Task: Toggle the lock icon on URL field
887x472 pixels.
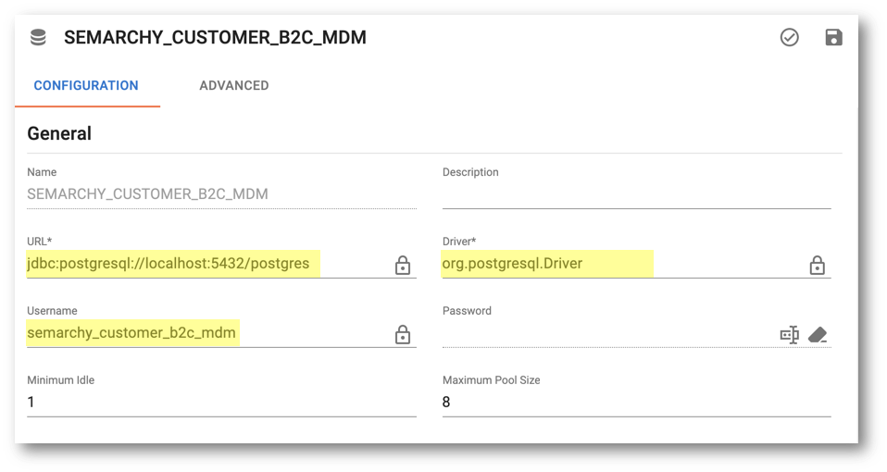Action: [402, 265]
